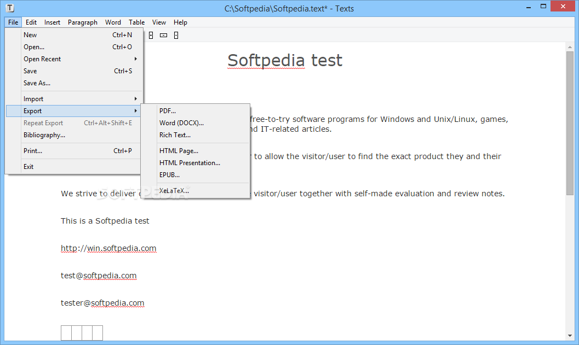Open the Paragraph menu
This screenshot has width=579, height=345.
(x=82, y=22)
